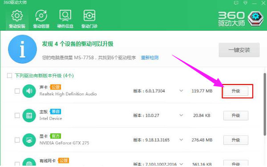This screenshot has height=167, width=267.
Task: Tick the select-all 下列驱动有新版本升级 checkbox
Action: click(9, 76)
